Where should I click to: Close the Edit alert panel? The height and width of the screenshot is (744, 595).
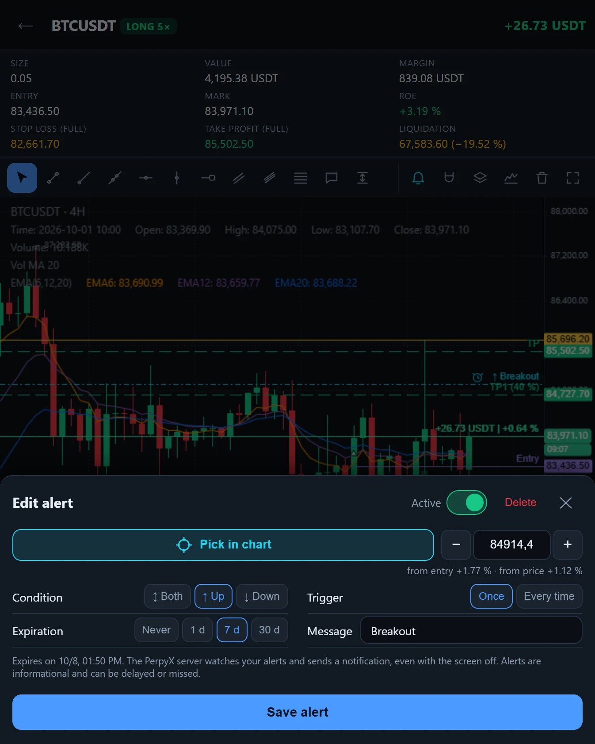point(566,502)
